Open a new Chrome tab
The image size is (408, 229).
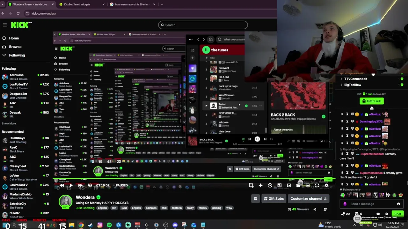162,4
